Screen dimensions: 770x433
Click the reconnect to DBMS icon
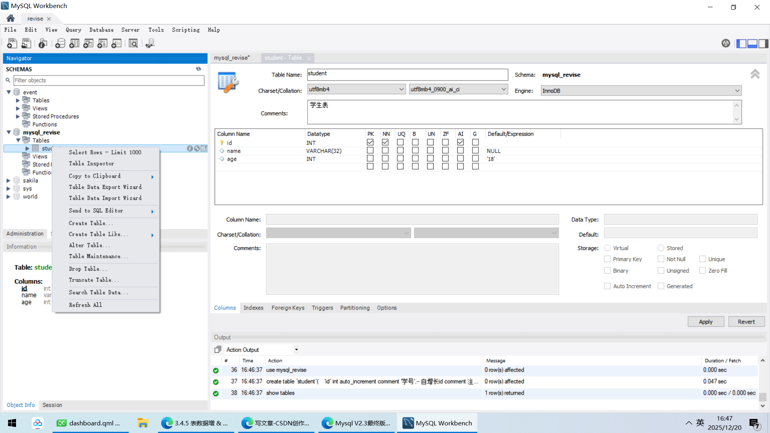pos(150,43)
